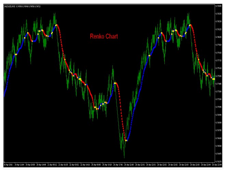
Task: Click the 22 Apr 03:52 time label
Action: pyautogui.click(x=74, y=165)
